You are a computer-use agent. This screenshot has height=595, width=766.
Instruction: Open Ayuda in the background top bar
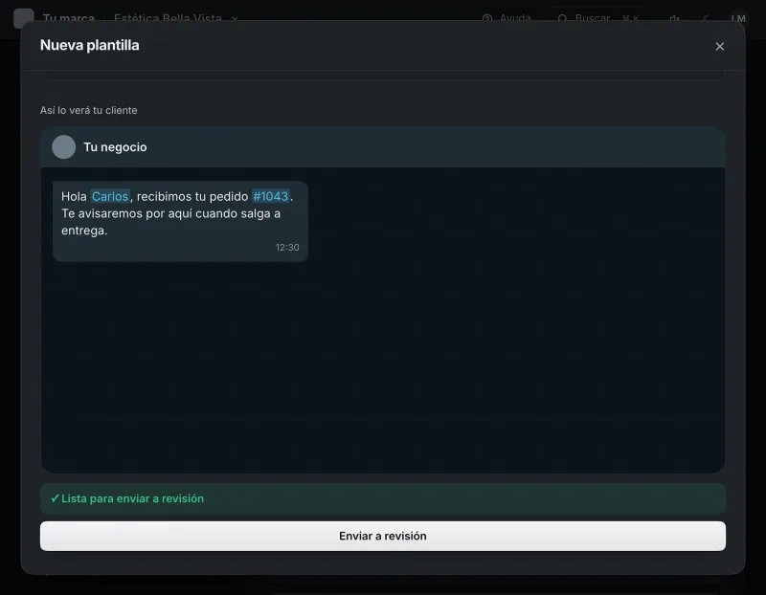click(x=507, y=18)
